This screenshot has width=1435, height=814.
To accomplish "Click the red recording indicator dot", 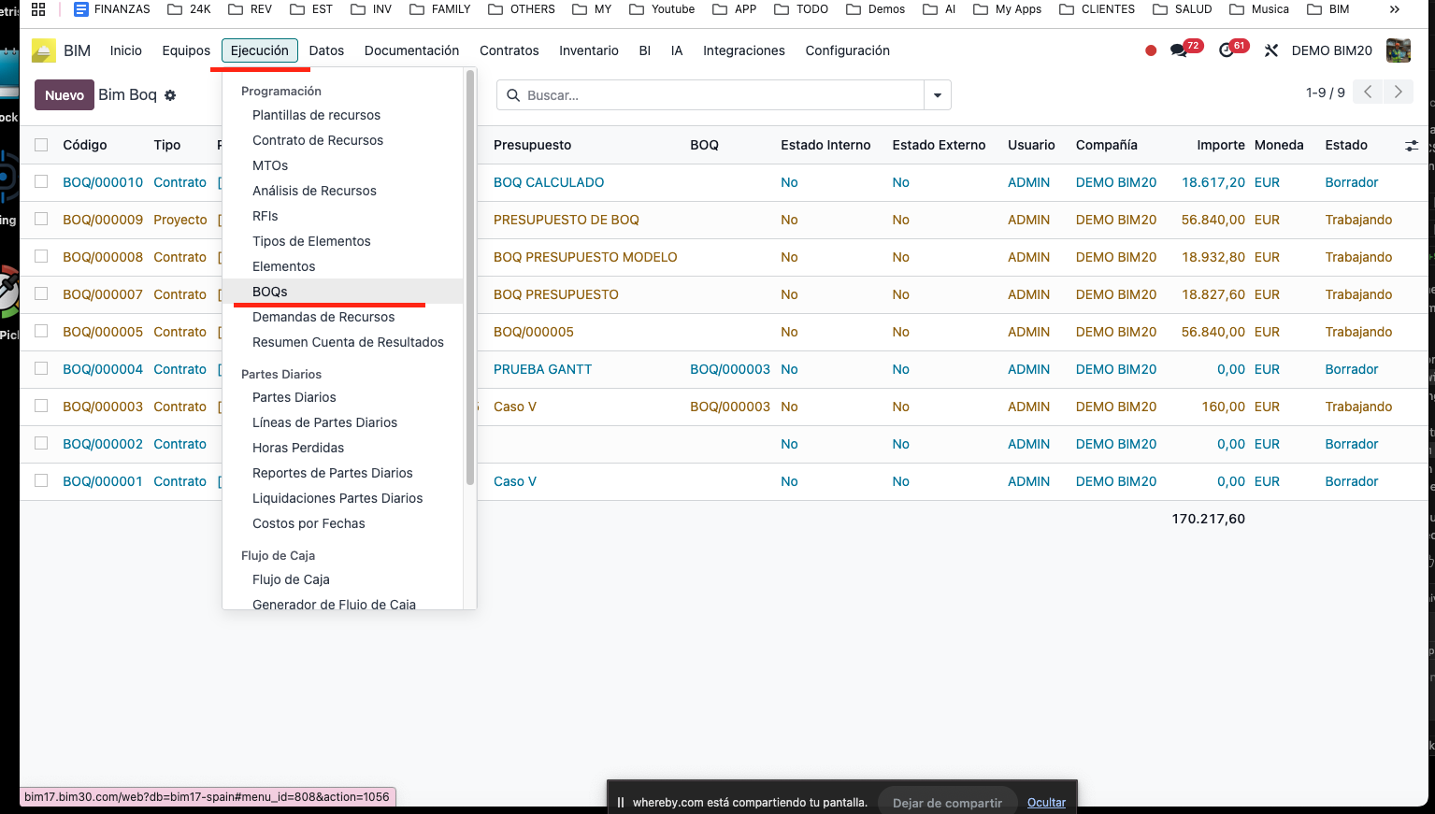I will 1151,50.
